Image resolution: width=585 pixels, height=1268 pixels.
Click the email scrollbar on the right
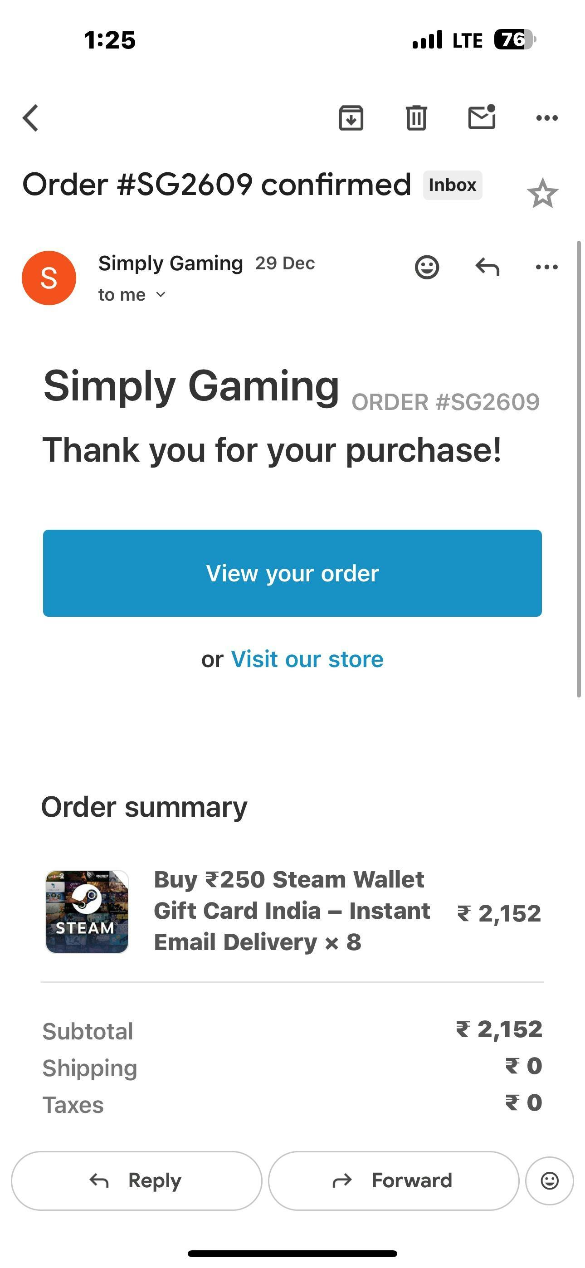579,469
